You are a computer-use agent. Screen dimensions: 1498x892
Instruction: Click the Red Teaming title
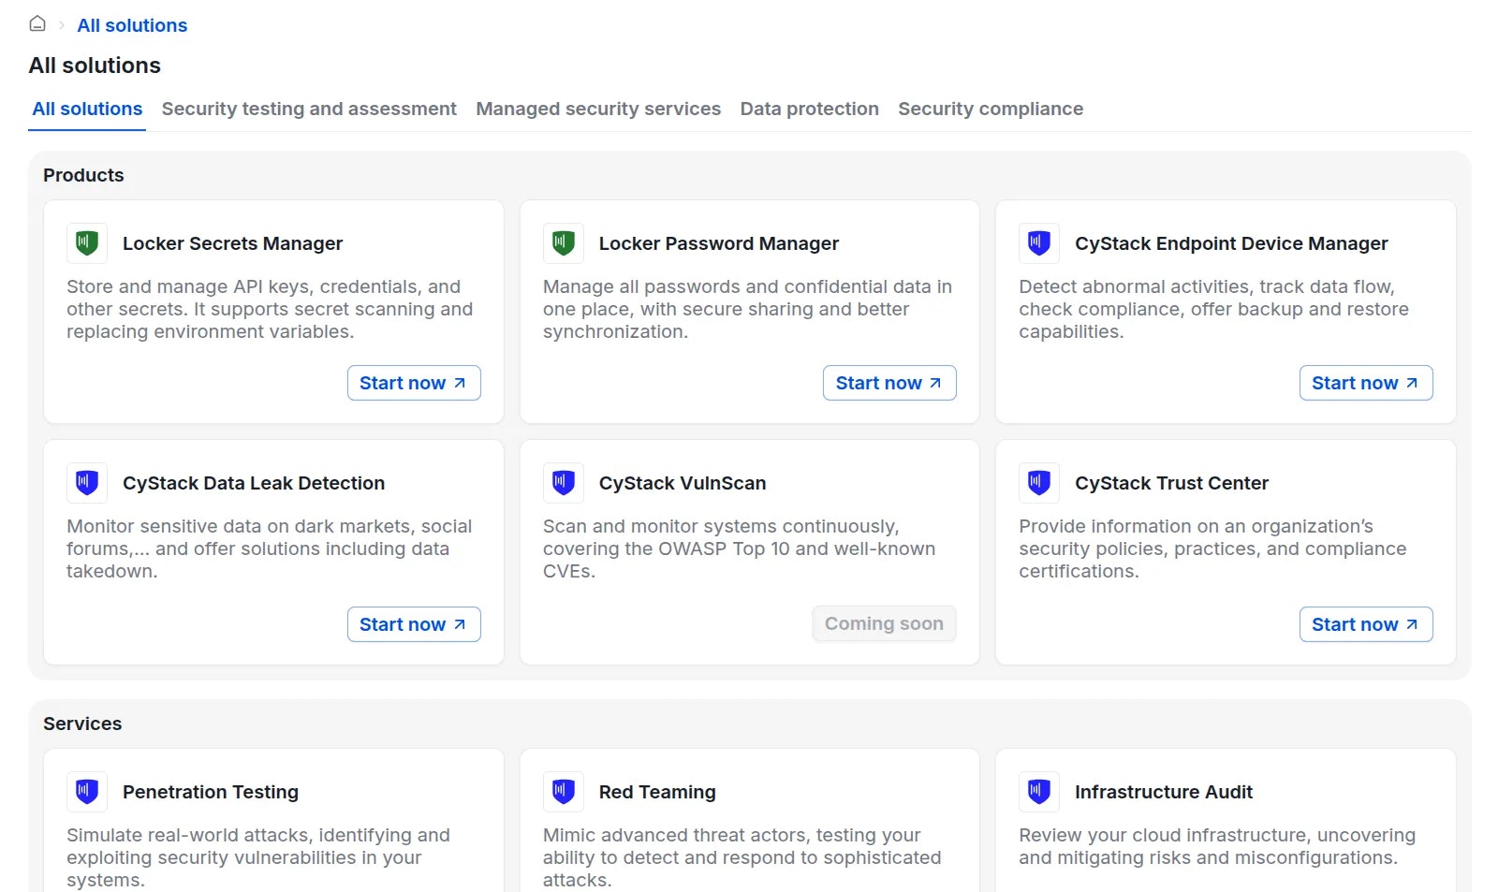tap(657, 792)
